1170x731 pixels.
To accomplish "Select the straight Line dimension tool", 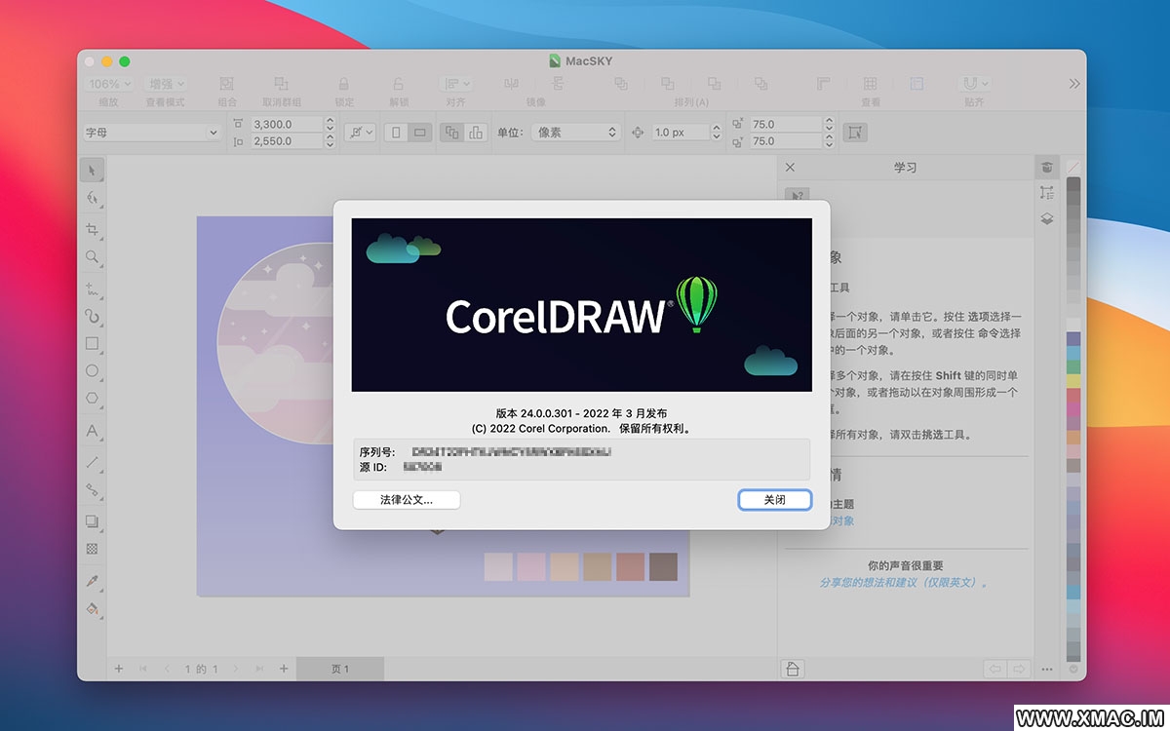I will [92, 462].
